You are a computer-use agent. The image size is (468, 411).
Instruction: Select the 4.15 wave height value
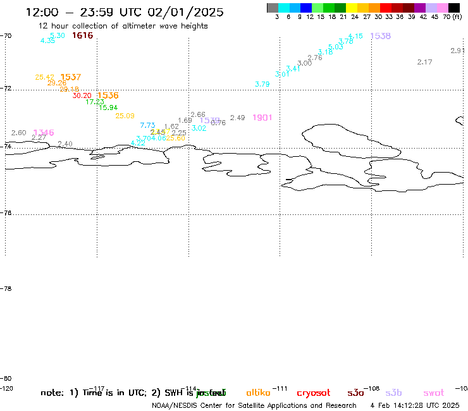click(355, 36)
